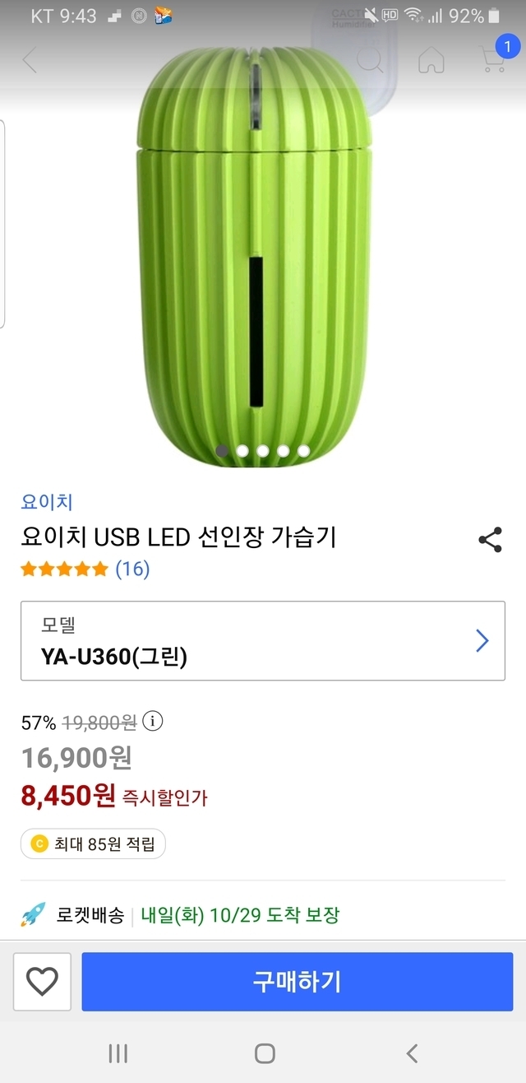Open the search magnifier icon
Screen dimensions: 526x1083
pos(369,59)
